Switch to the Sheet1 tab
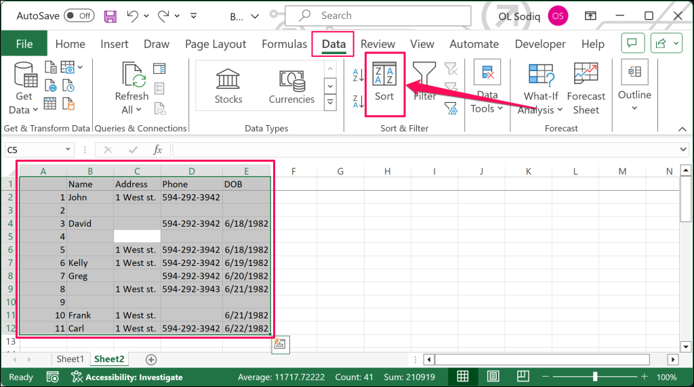Viewport: 694px width, 387px height. [x=70, y=360]
